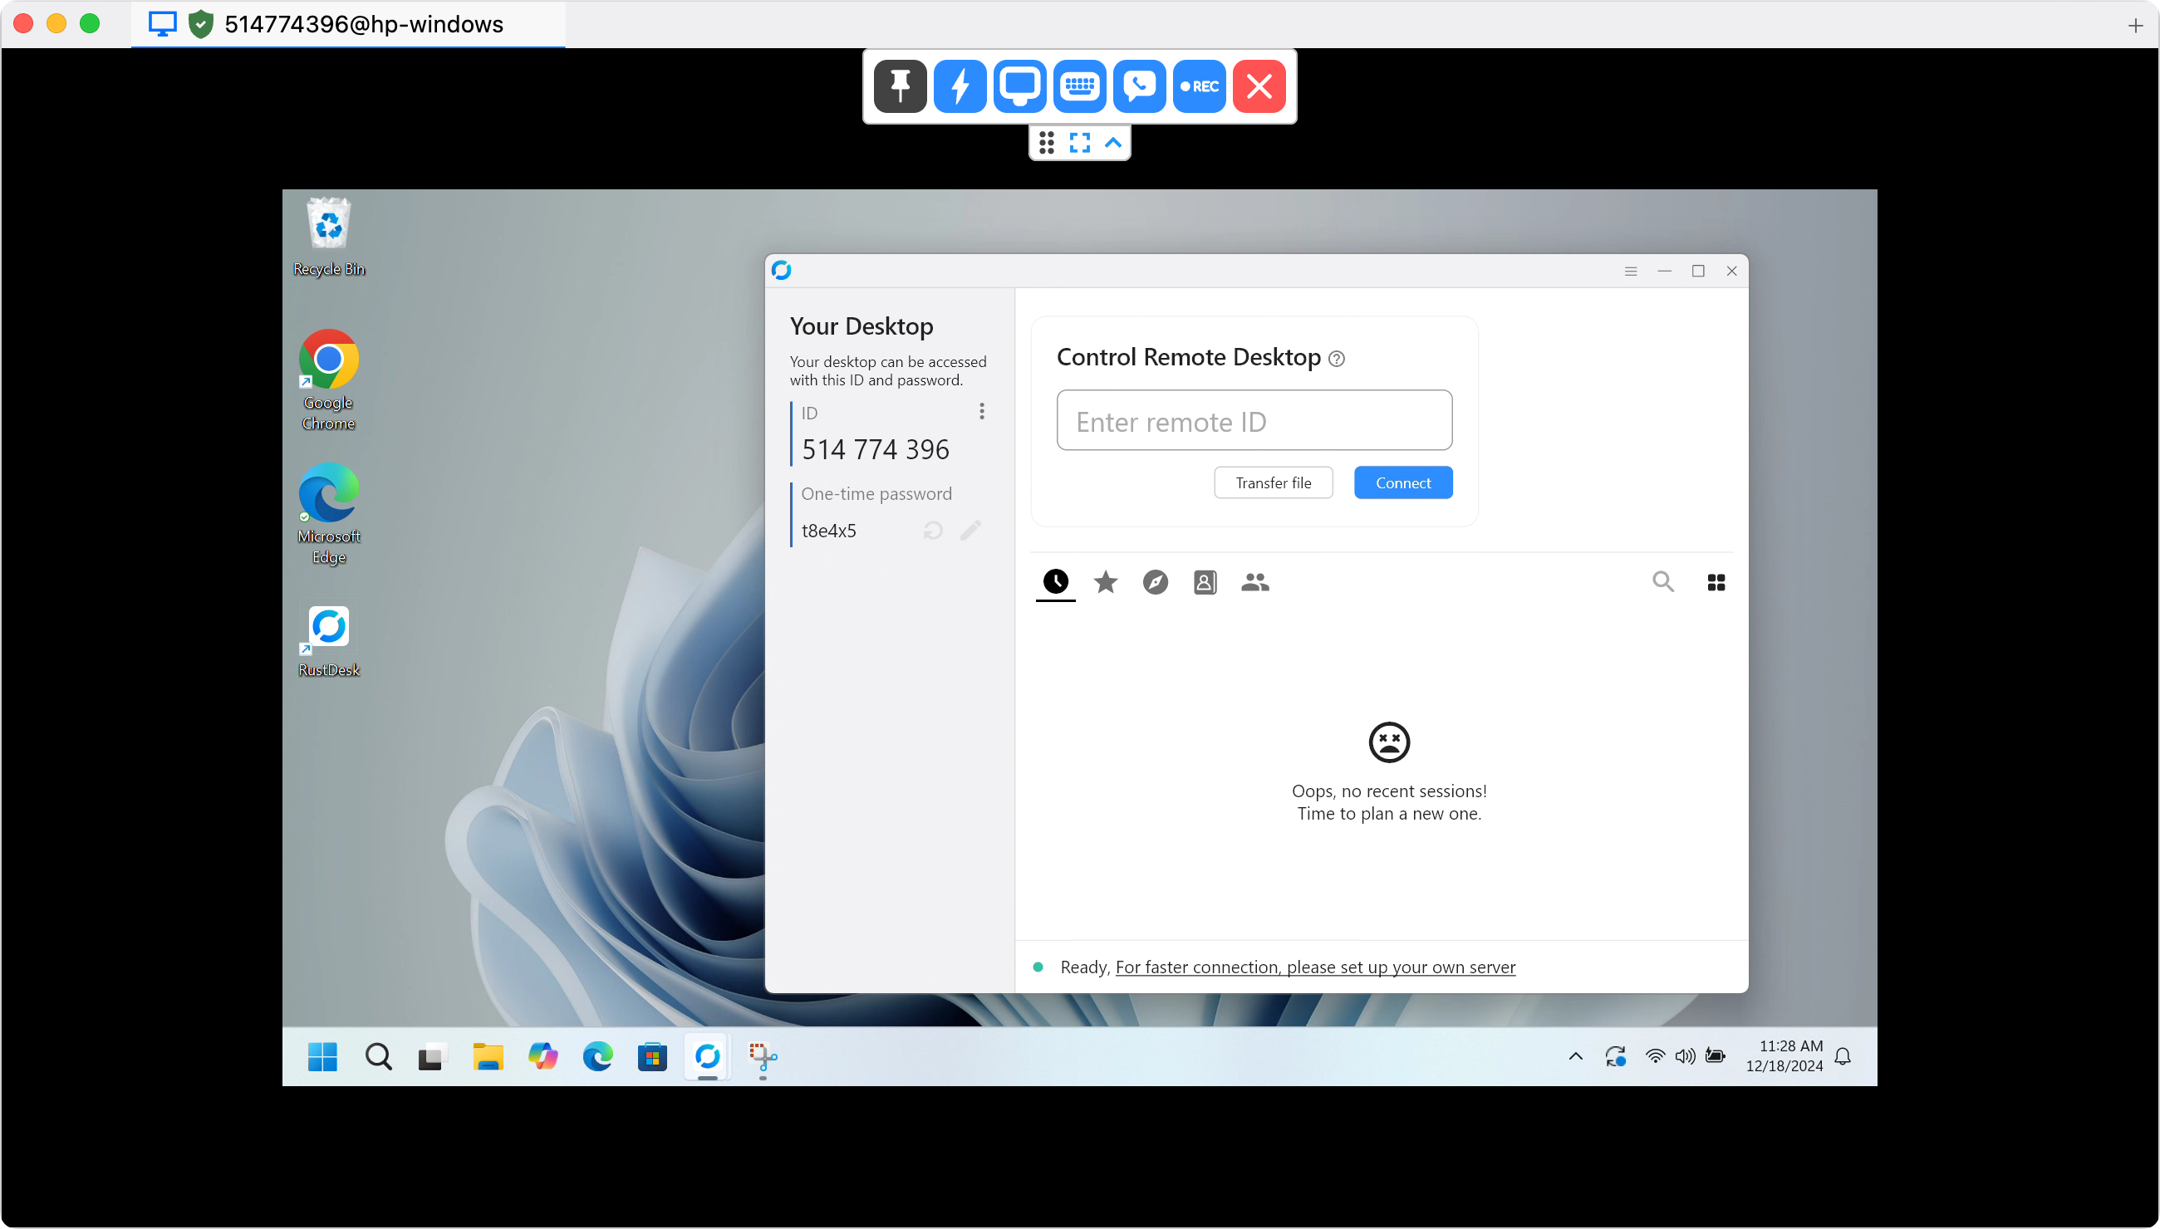Image resolution: width=2160 pixels, height=1229 pixels.
Task: Click the Transfer file button
Action: click(x=1274, y=482)
